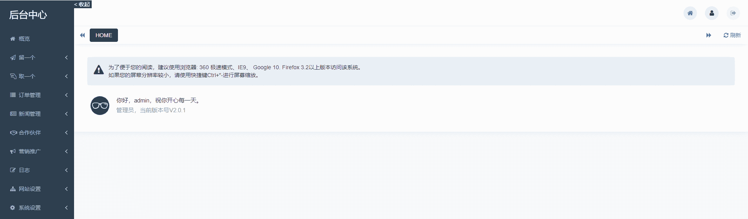
Task: Expand the 留一个 submenu chevron
Action: click(66, 57)
